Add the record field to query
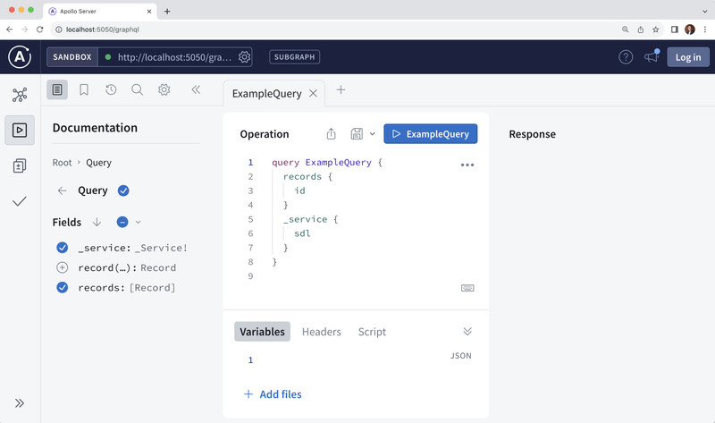 pyautogui.click(x=63, y=267)
